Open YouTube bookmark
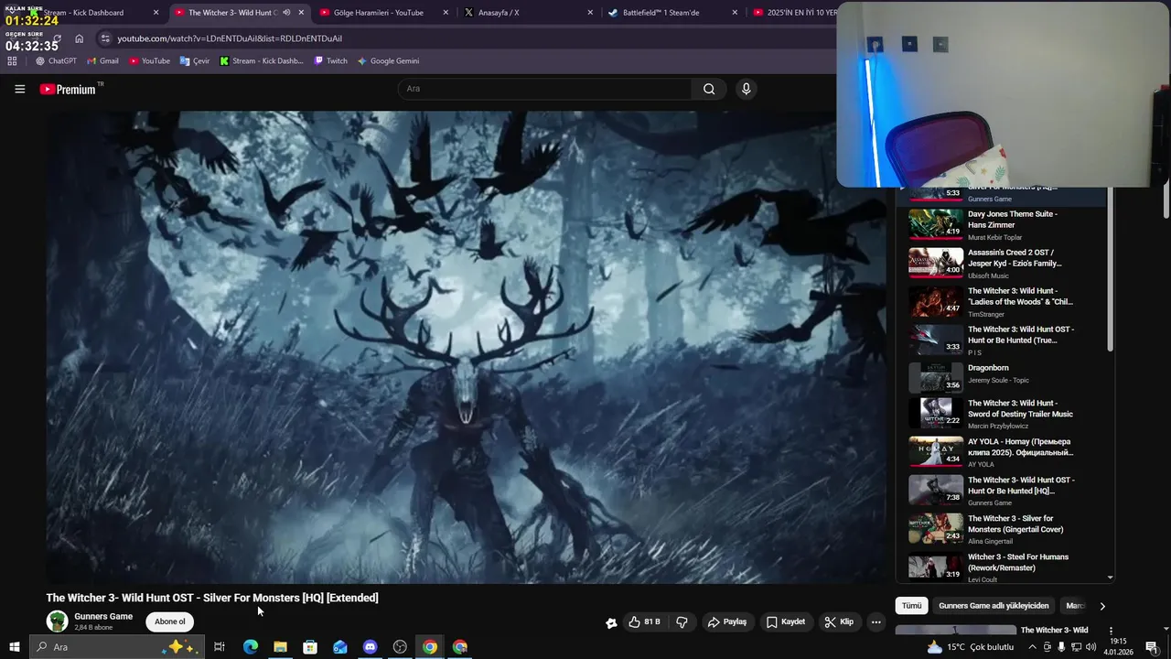This screenshot has height=659, width=1171. [x=149, y=61]
